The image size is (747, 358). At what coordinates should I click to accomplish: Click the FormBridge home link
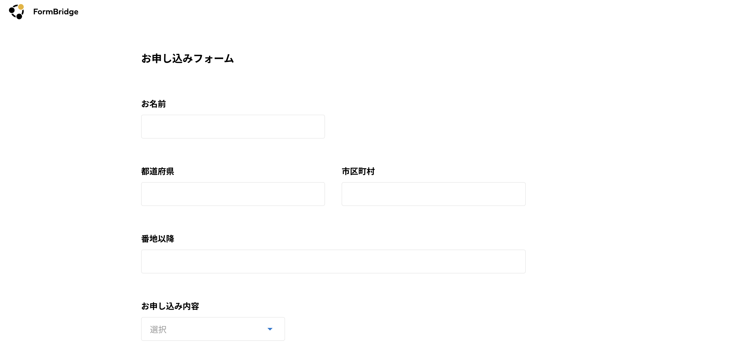point(44,12)
